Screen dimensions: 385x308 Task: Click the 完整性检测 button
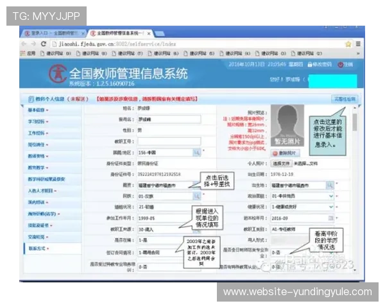pos(345,99)
